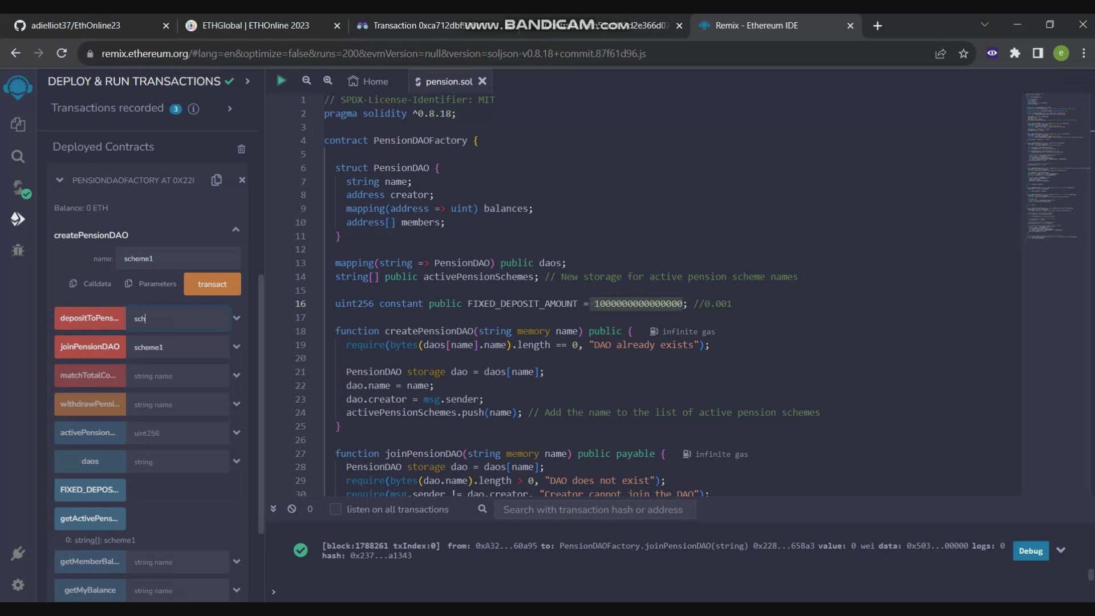The height and width of the screenshot is (616, 1095).
Task: Call depositToPens... function button
Action: [90, 318]
